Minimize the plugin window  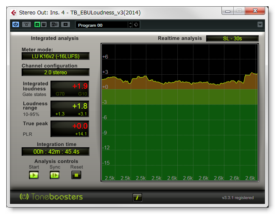[x=228, y=11]
